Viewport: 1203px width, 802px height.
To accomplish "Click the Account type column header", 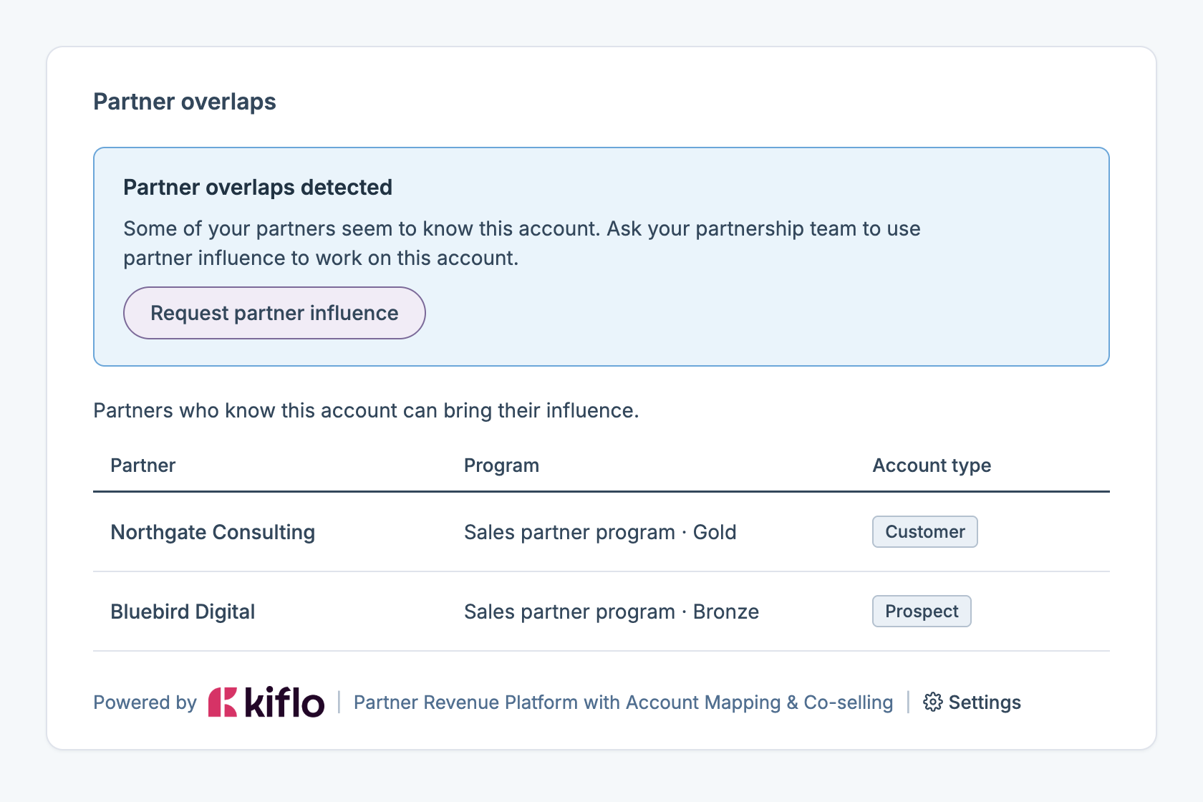I will (x=932, y=465).
